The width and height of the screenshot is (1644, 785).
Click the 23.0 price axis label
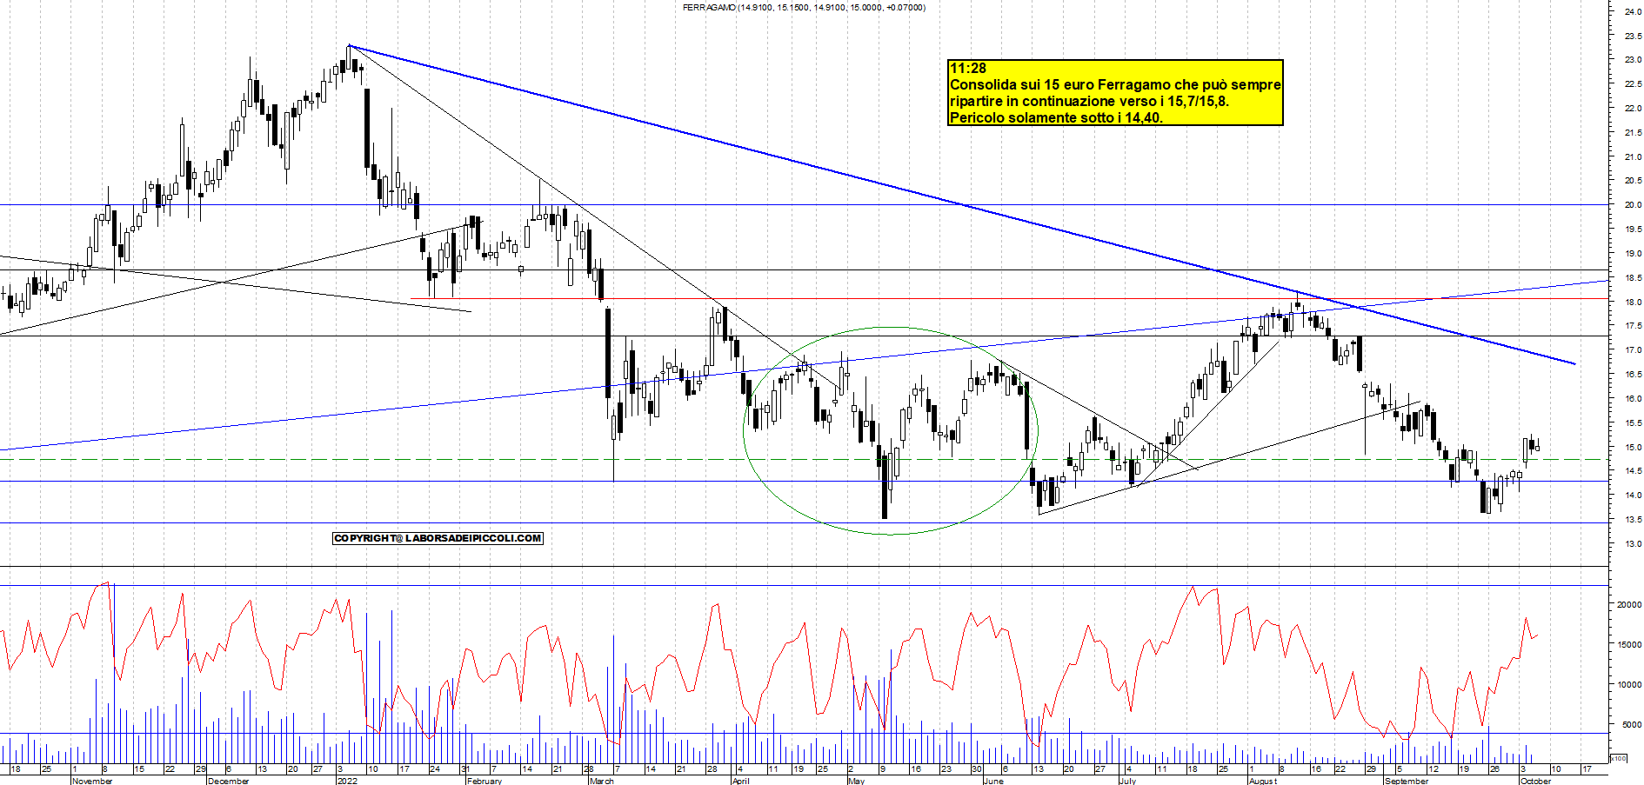[x=1633, y=60]
